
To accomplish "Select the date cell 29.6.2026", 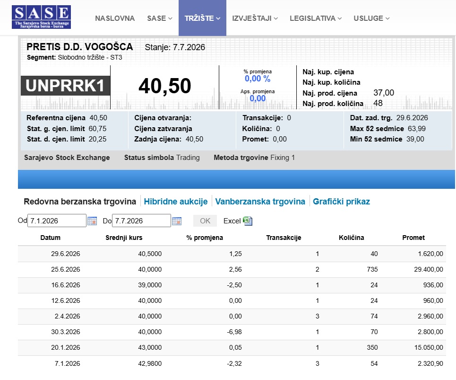I will [x=65, y=254].
